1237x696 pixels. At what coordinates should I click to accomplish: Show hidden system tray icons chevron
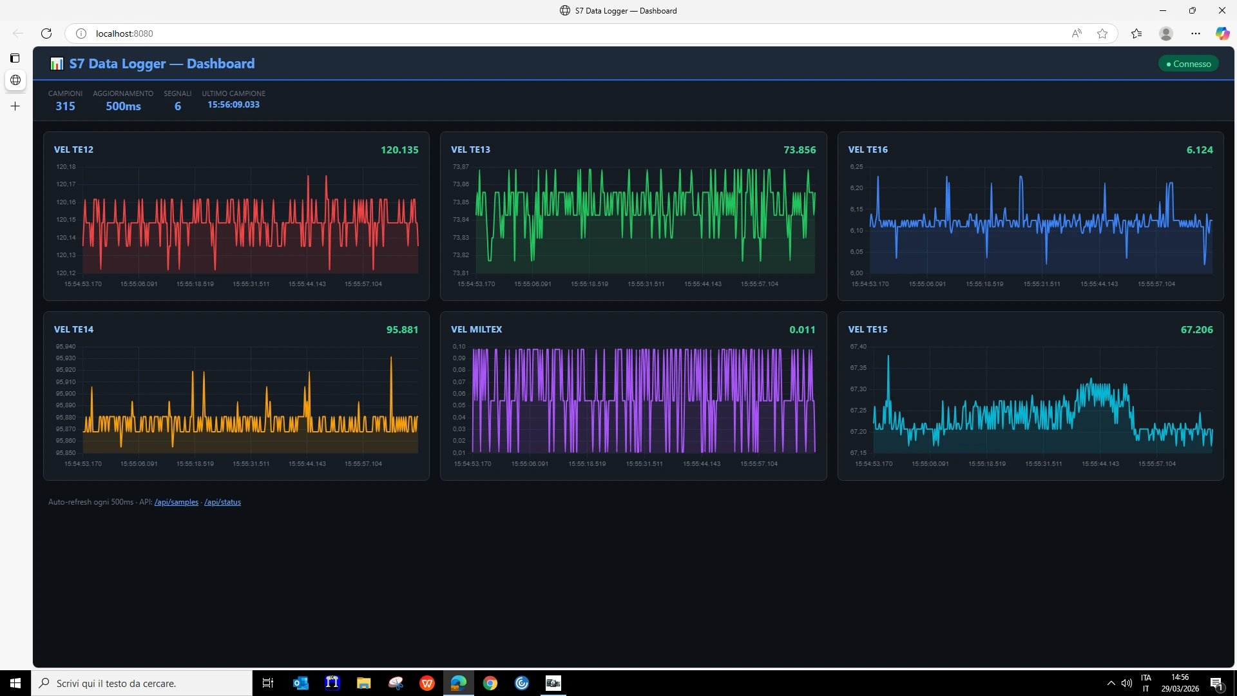click(x=1111, y=683)
